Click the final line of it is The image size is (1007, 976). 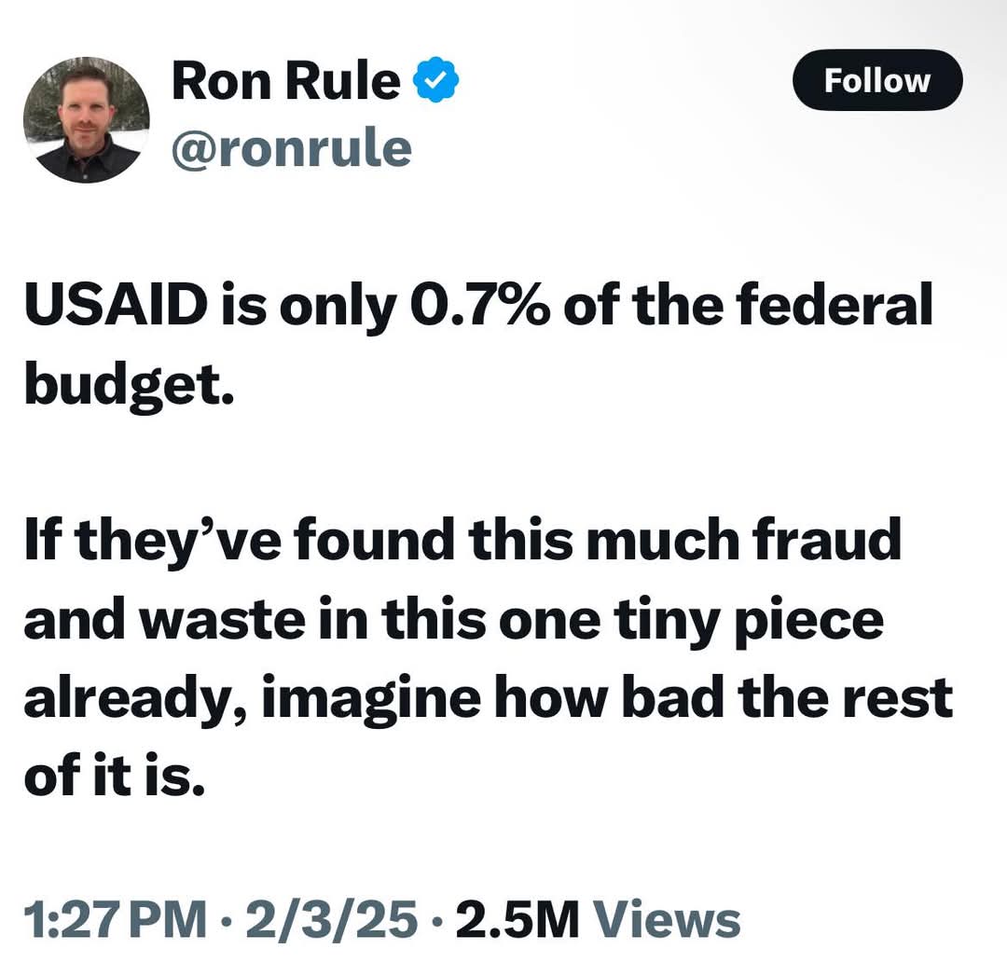click(x=115, y=775)
